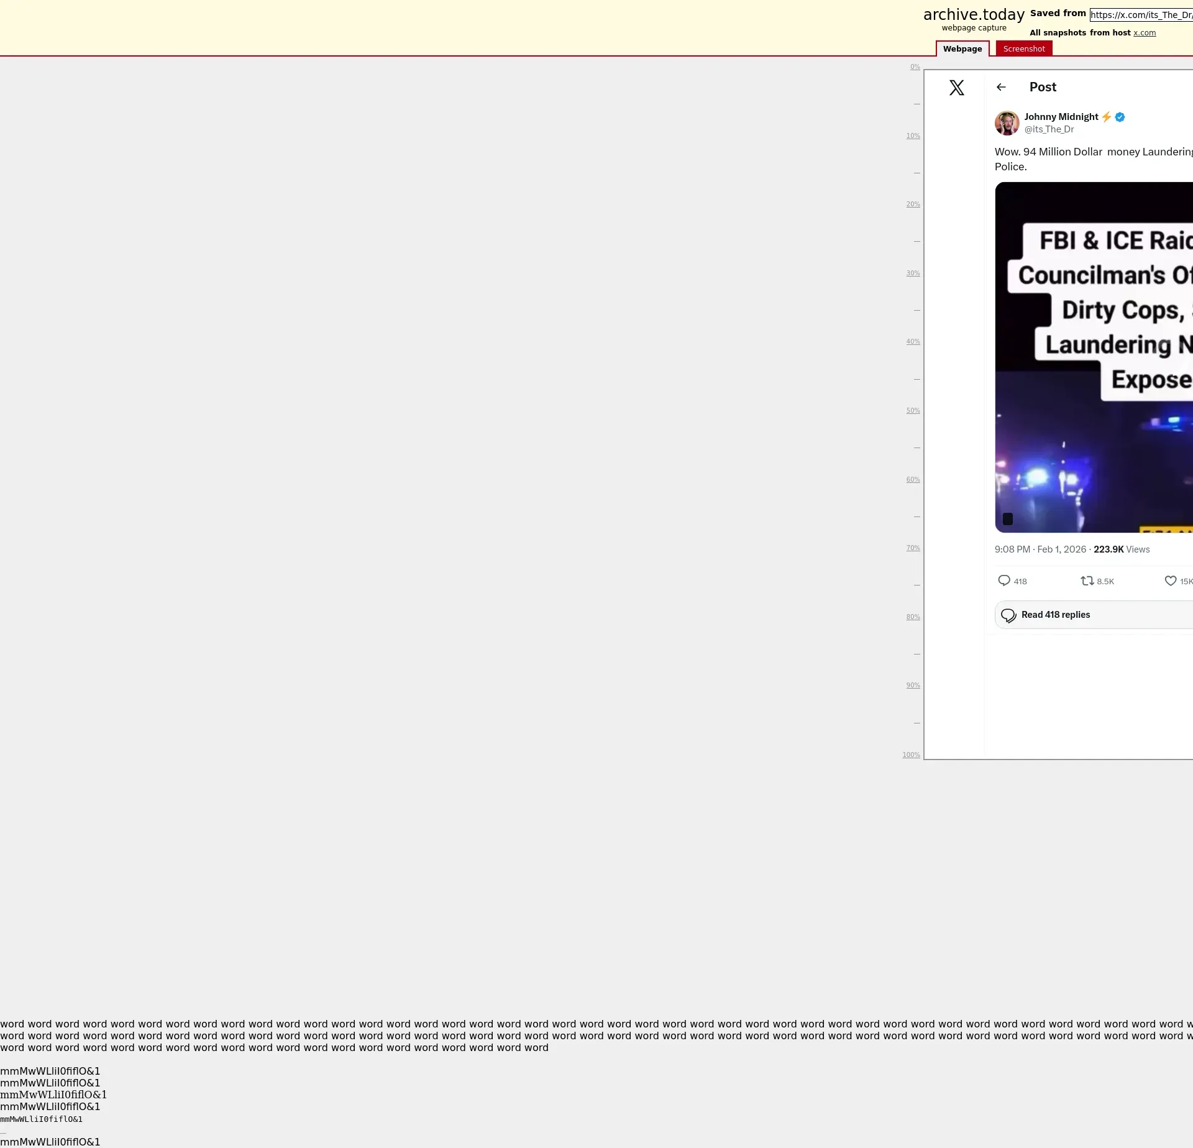
Task: Switch to the Webpage tab
Action: [962, 49]
